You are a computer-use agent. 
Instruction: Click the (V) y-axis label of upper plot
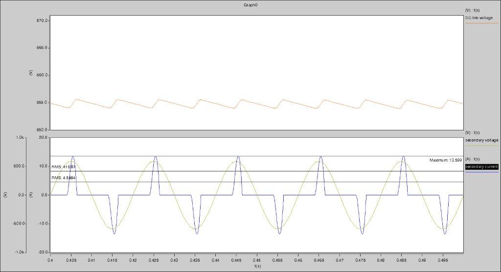point(31,72)
